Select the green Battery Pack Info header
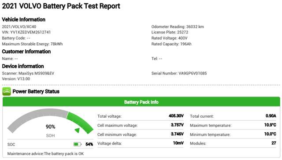This screenshot has height=160, width=282. (x=141, y=102)
